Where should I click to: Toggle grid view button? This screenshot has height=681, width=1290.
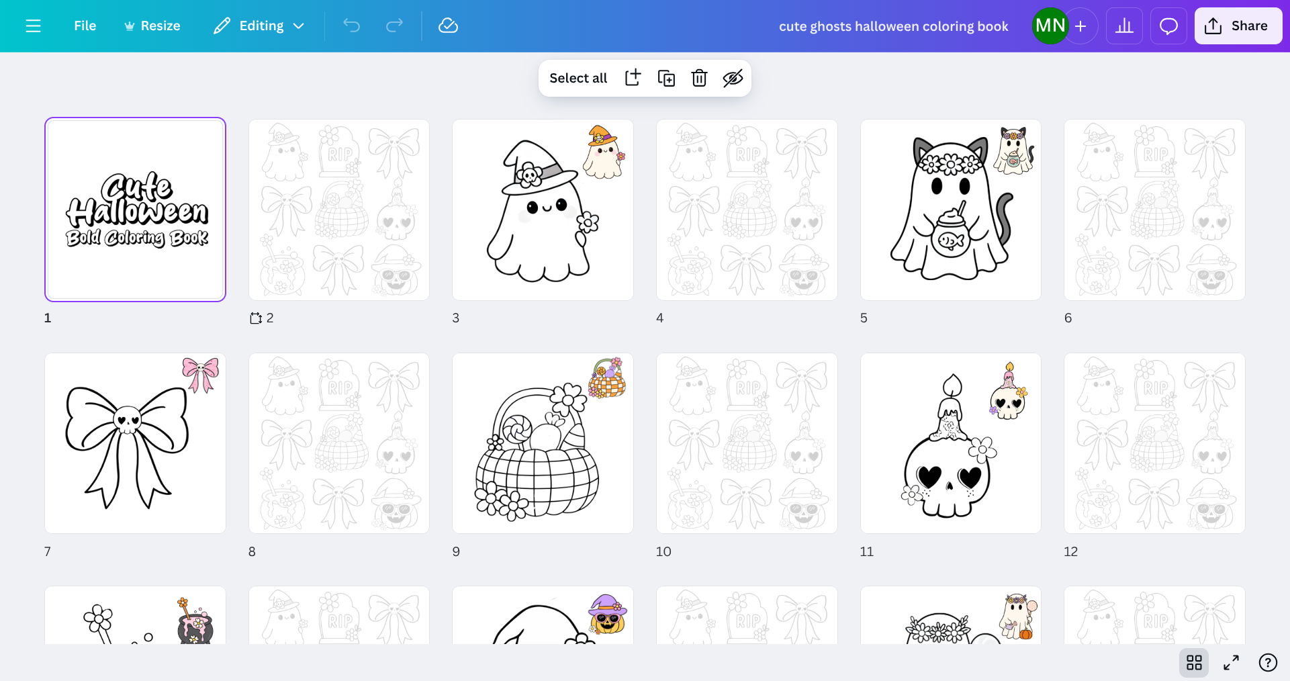pos(1194,663)
